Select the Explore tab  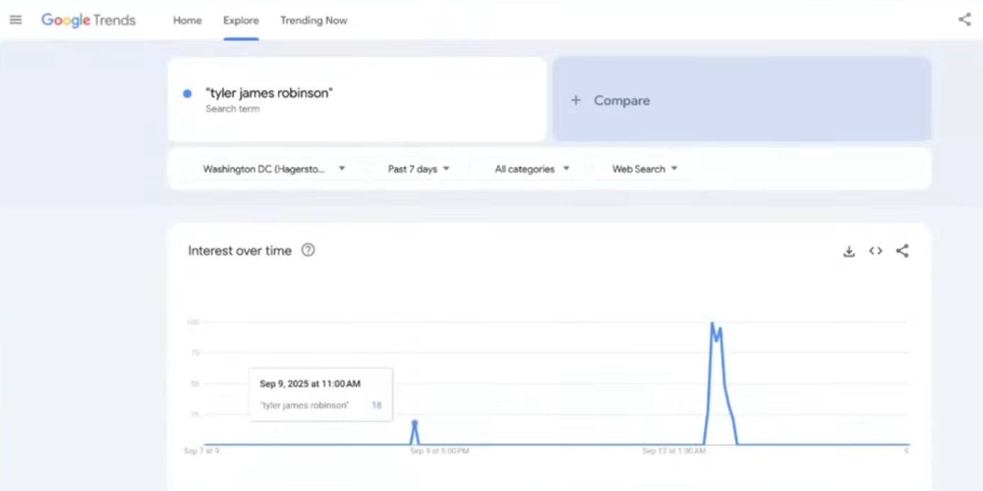tap(241, 20)
